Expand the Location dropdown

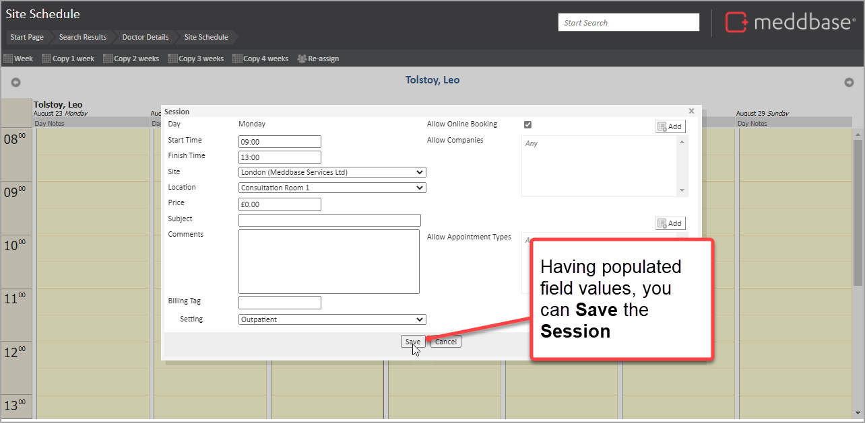[332, 188]
